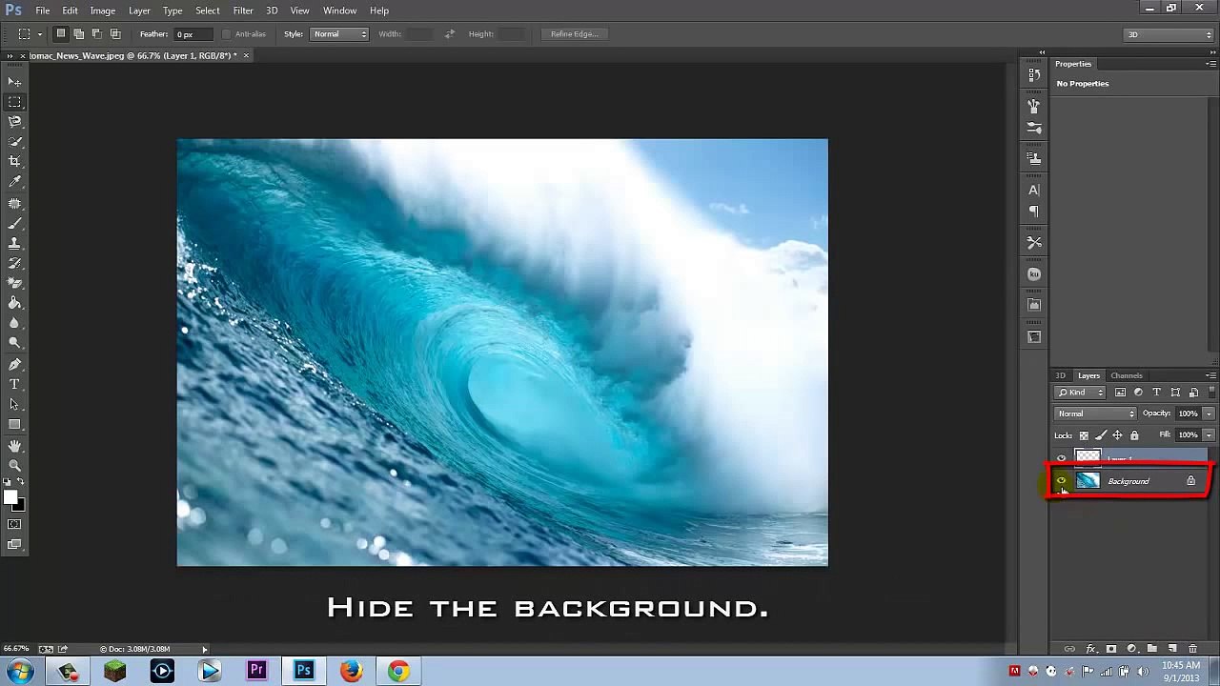
Task: Click the Background layer name
Action: (x=1128, y=481)
